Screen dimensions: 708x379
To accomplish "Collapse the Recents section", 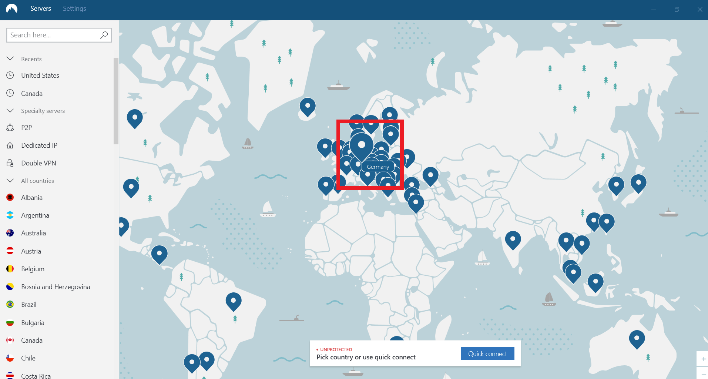I will [10, 59].
